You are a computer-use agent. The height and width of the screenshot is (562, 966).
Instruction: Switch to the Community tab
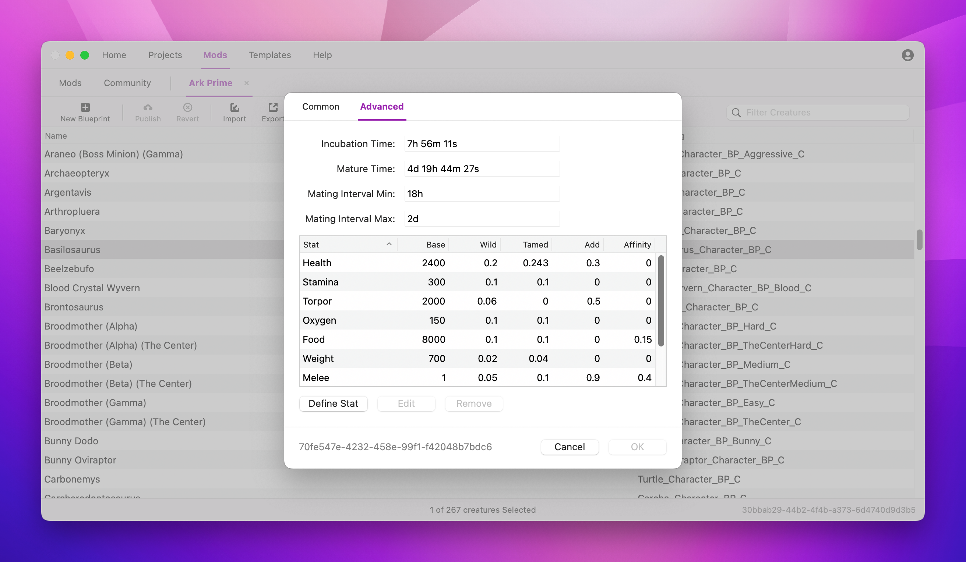point(127,83)
